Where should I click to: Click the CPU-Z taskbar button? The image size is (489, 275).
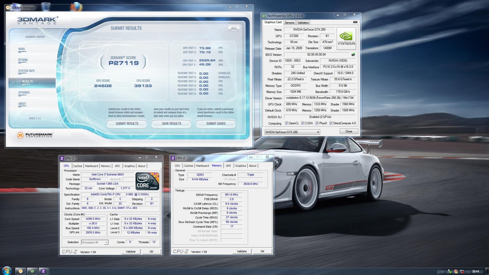coord(43,271)
